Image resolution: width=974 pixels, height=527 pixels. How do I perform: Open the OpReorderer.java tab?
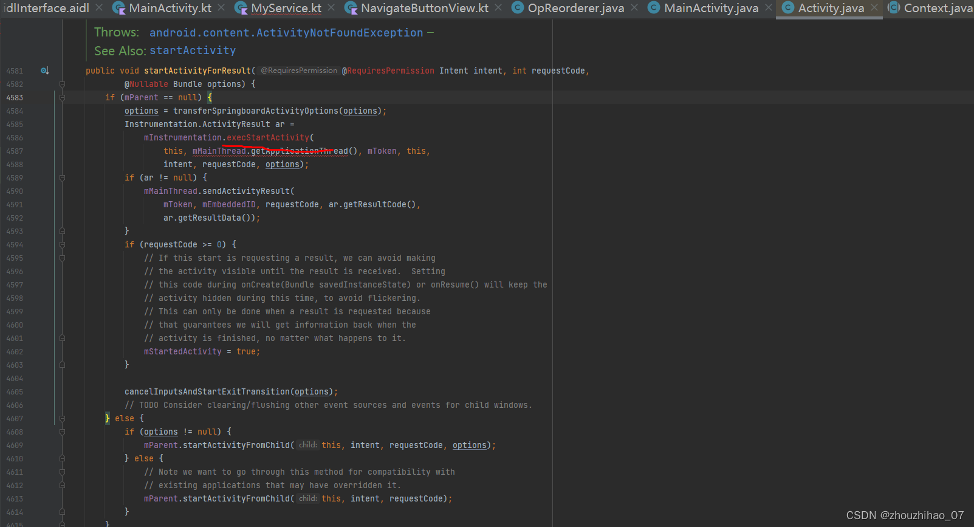click(x=576, y=8)
